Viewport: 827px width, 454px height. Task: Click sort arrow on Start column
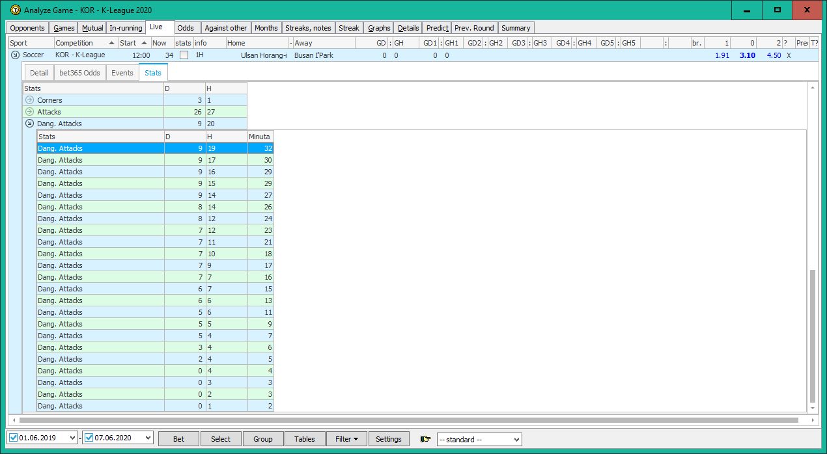pos(144,43)
